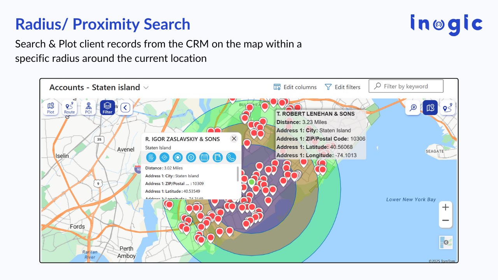Viewport: 498px width, 280px height.
Task: Click the concentric ring proximity icon in popup
Action: click(191, 157)
